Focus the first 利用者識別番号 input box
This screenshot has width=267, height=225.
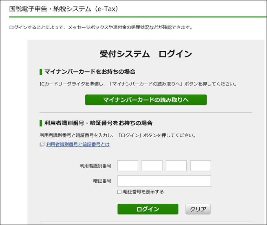[x=128, y=166]
